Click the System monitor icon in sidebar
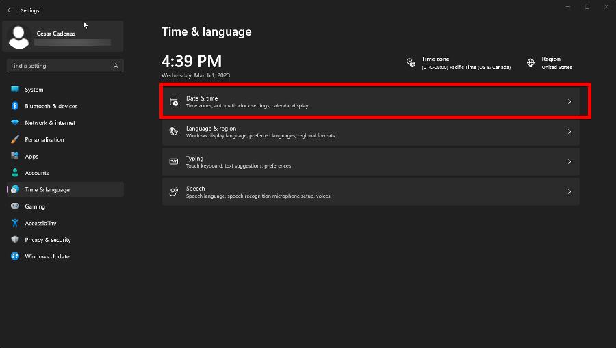This screenshot has height=348, width=616. click(15, 89)
